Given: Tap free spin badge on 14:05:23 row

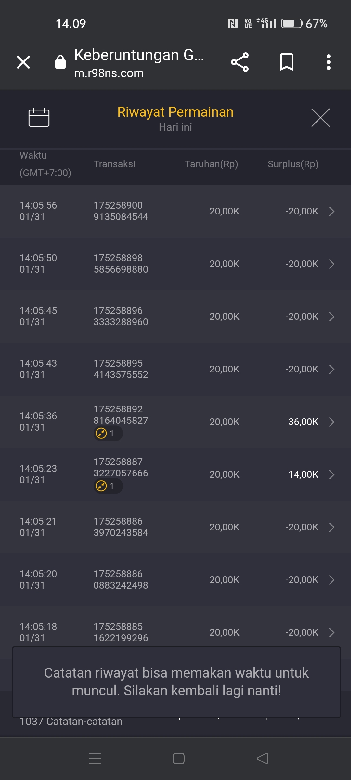Looking at the screenshot, I should pyautogui.click(x=108, y=486).
